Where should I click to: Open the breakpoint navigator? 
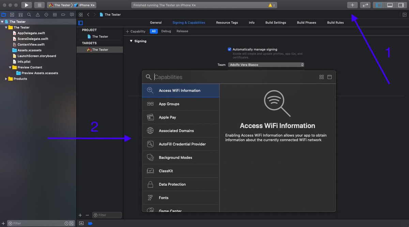tap(63, 15)
